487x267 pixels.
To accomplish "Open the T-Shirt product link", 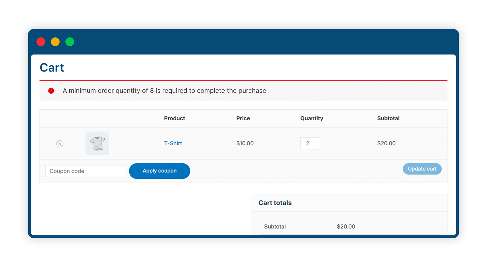I will coord(173,143).
